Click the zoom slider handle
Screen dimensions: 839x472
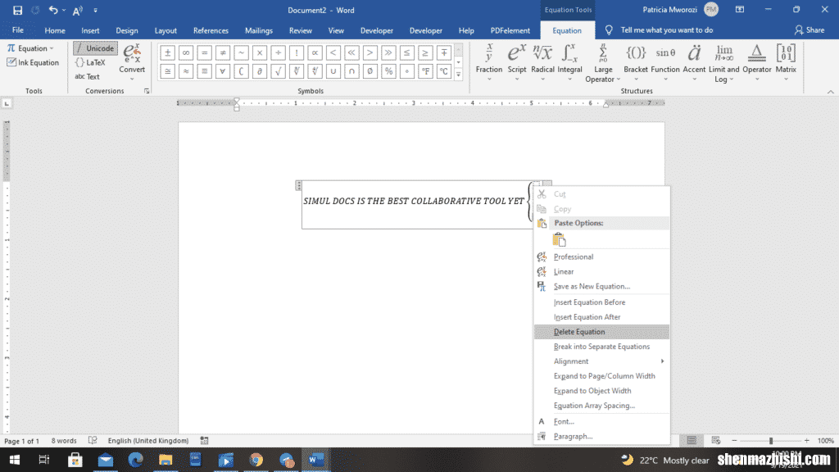point(770,440)
